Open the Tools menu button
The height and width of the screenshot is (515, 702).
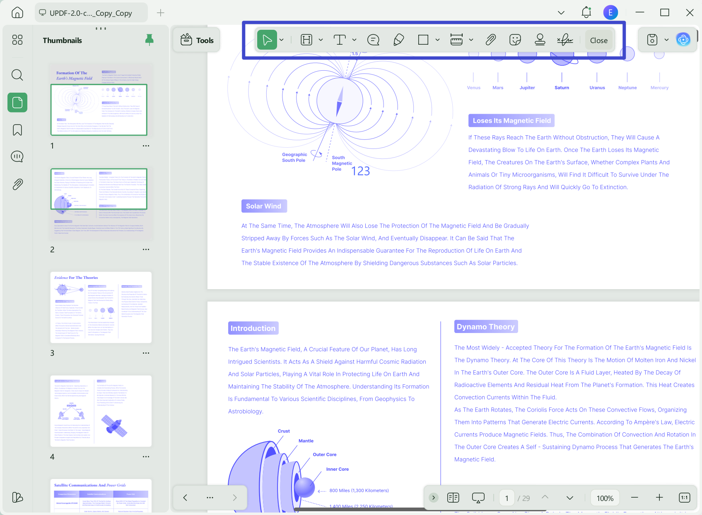[197, 40]
